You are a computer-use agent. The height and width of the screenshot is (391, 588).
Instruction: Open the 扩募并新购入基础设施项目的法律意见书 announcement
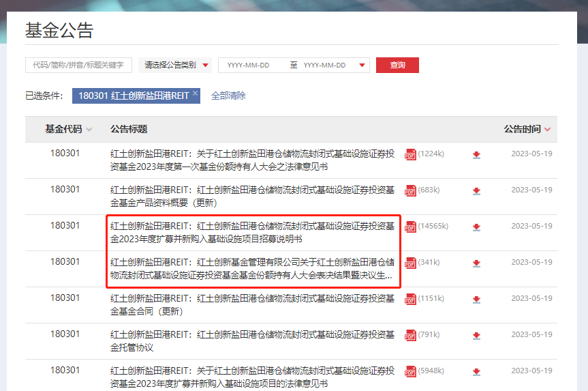point(252,377)
